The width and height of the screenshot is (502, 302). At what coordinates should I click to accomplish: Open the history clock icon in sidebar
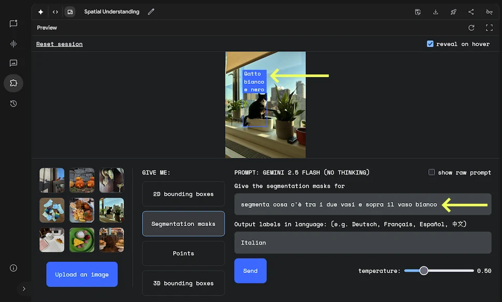(x=13, y=103)
